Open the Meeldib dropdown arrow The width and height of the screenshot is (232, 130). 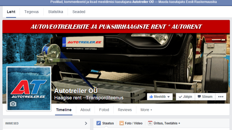[x=169, y=97]
